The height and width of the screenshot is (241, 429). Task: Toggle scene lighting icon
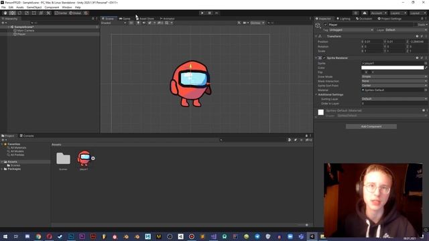click(138, 23)
